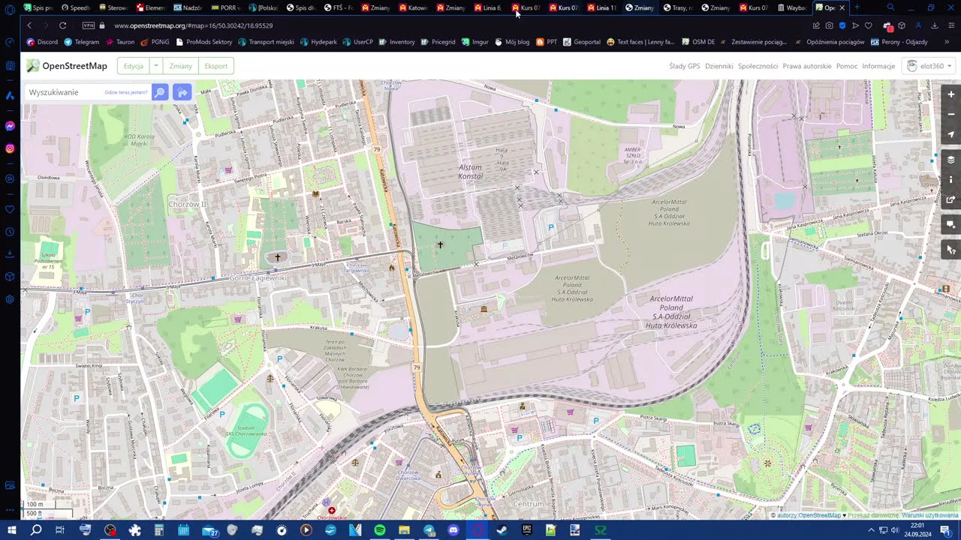This screenshot has width=961, height=540.
Task: Open Steam from the taskbar
Action: pos(502,530)
